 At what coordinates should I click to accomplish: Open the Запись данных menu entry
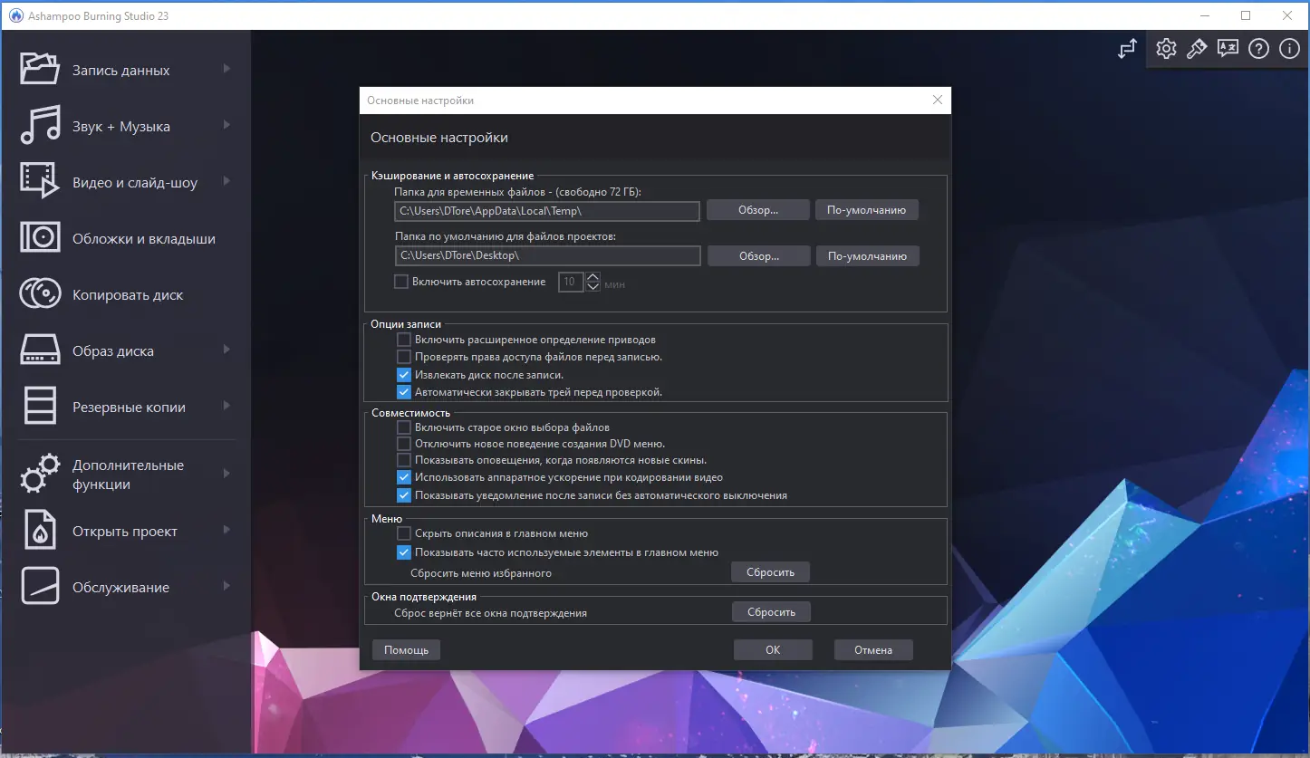point(125,70)
